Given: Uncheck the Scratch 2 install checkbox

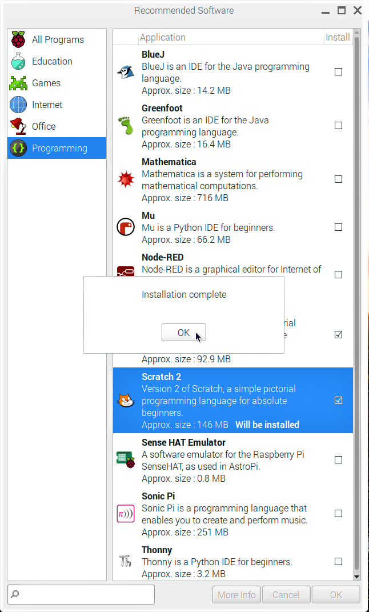Looking at the screenshot, I should [338, 401].
